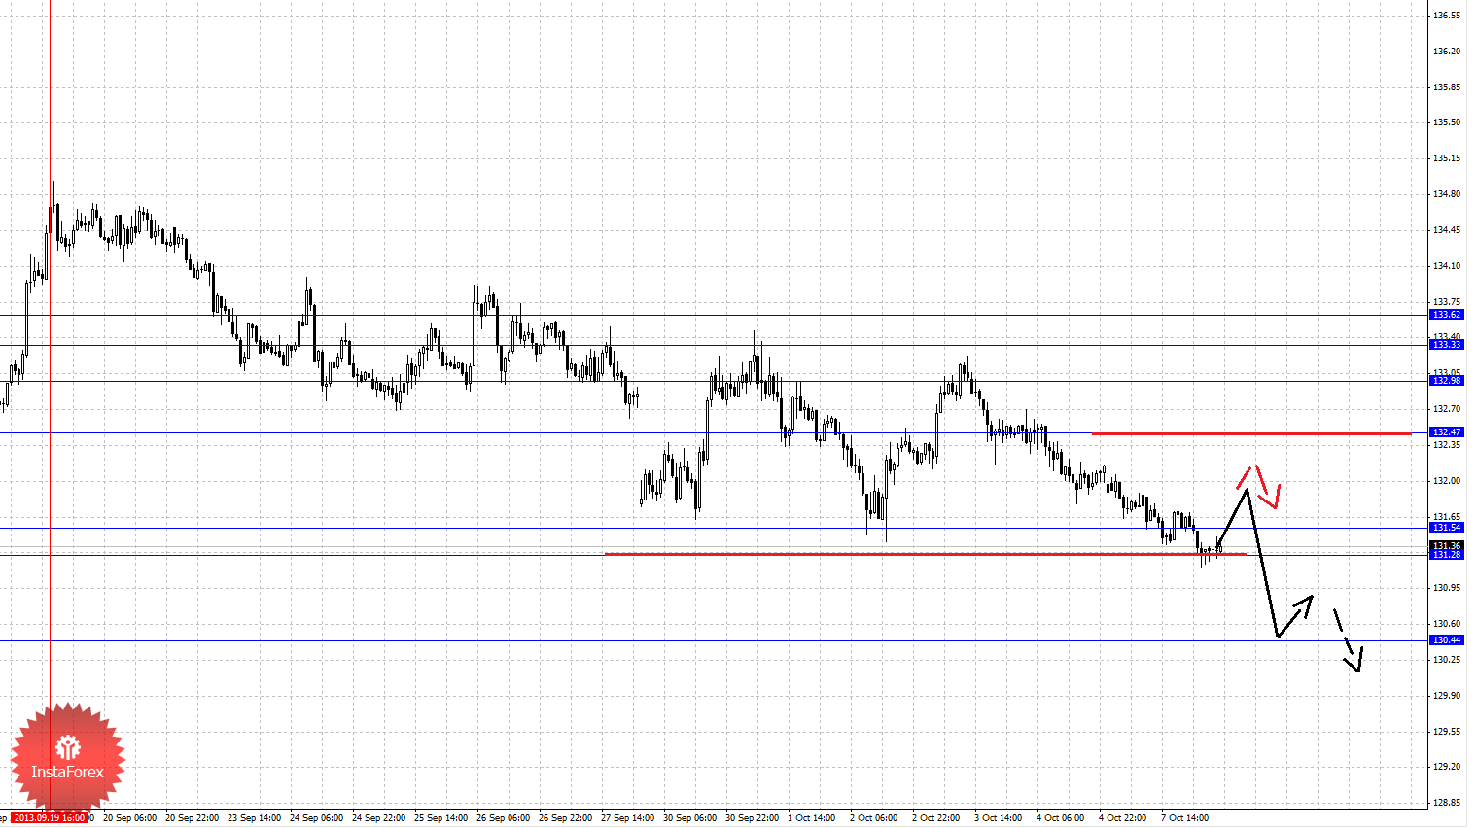
Task: Select the 26 Sep 22:00 time label
Action: coord(565,818)
